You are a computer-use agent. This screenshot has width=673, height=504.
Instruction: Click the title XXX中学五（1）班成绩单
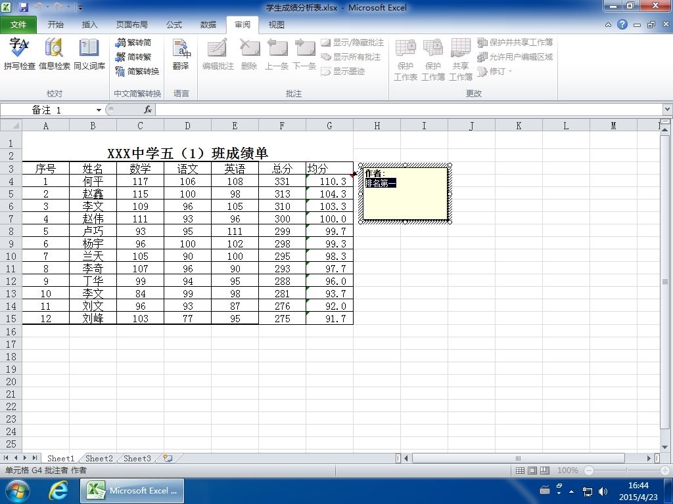point(187,154)
